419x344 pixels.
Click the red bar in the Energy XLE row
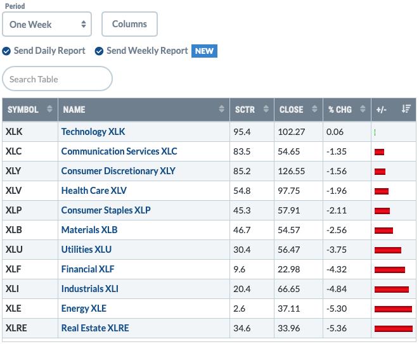pyautogui.click(x=394, y=309)
